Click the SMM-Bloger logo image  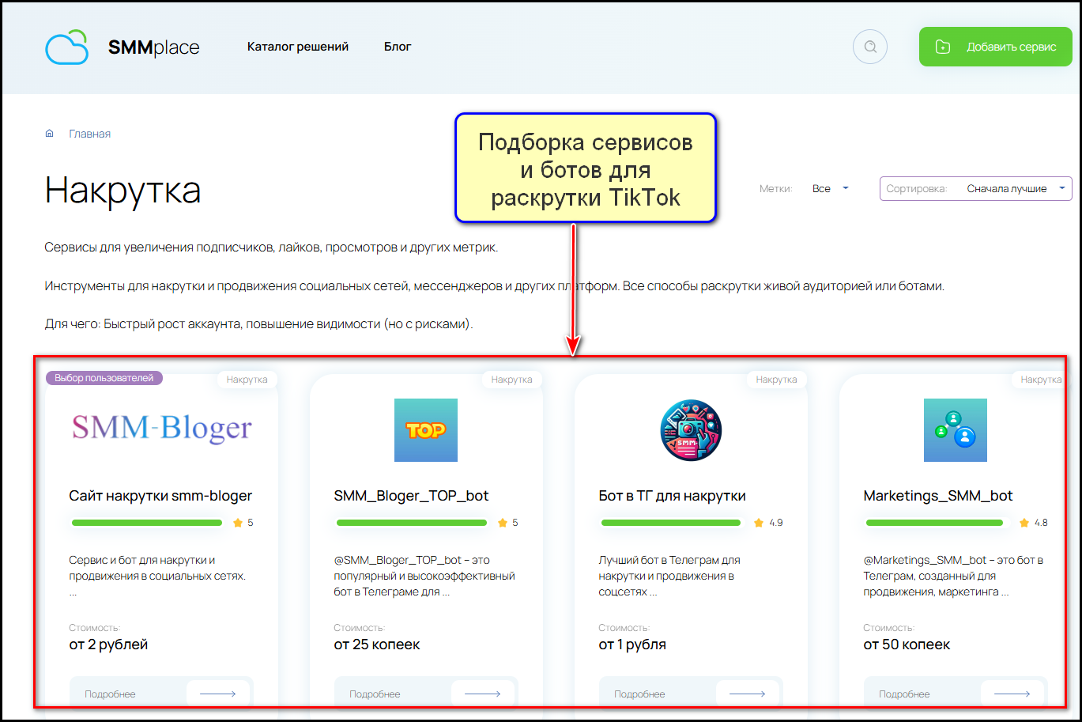[161, 429]
